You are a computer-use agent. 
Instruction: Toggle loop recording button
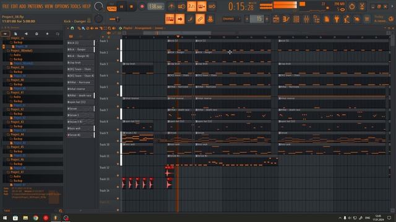[x=212, y=7]
